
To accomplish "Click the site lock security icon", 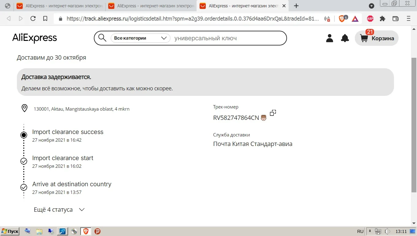I will (60, 19).
